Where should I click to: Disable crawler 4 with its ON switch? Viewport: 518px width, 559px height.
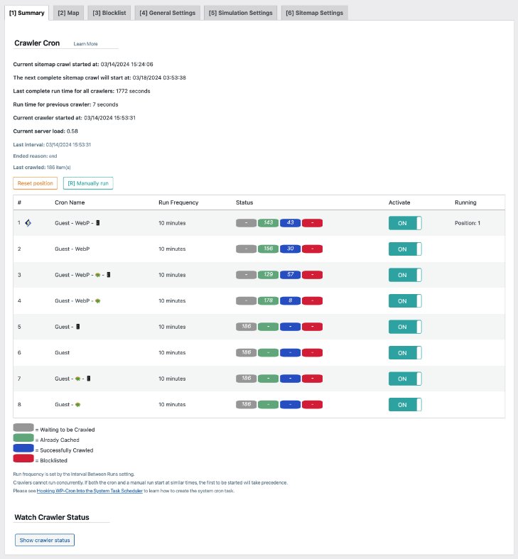click(405, 301)
